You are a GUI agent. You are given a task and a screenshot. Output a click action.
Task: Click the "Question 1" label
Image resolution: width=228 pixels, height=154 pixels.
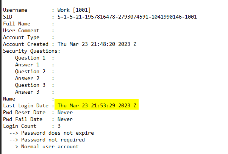click(30, 58)
